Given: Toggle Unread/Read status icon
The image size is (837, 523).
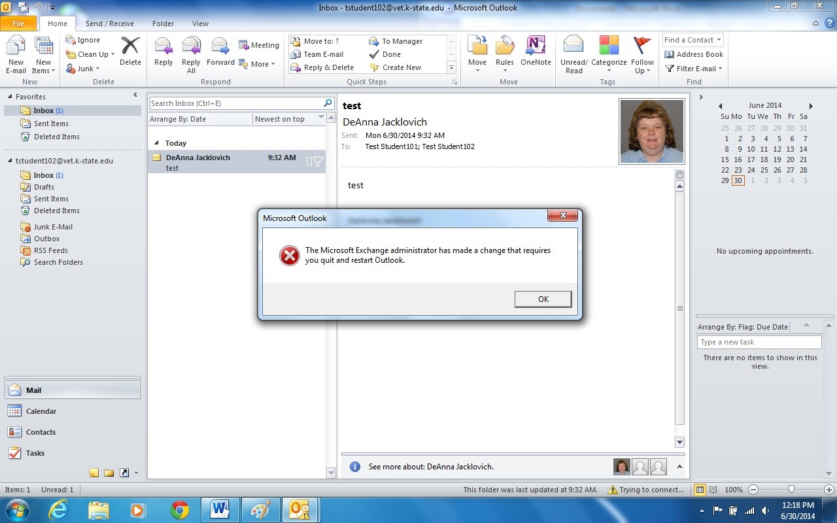Looking at the screenshot, I should pyautogui.click(x=573, y=46).
